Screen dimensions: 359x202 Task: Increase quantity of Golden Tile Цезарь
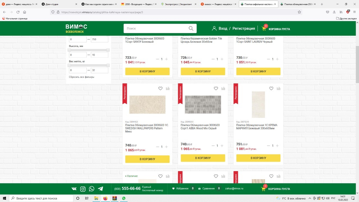222,59
